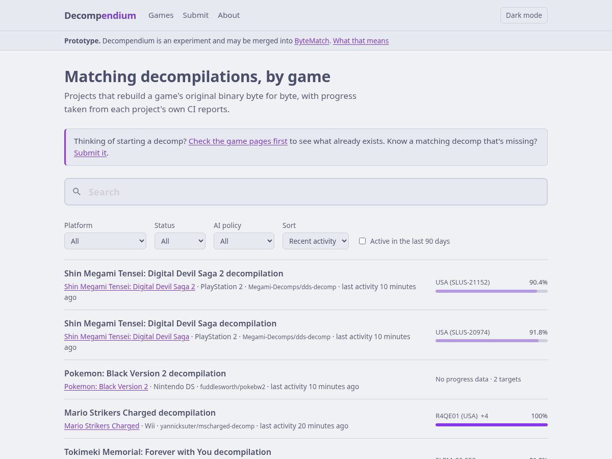Open the Digital Devil Saga 2 game link
Viewport: 612px width, 459px height.
point(130,287)
